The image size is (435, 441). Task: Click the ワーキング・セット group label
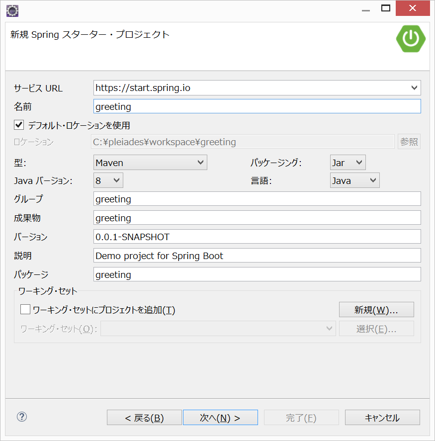(x=48, y=291)
